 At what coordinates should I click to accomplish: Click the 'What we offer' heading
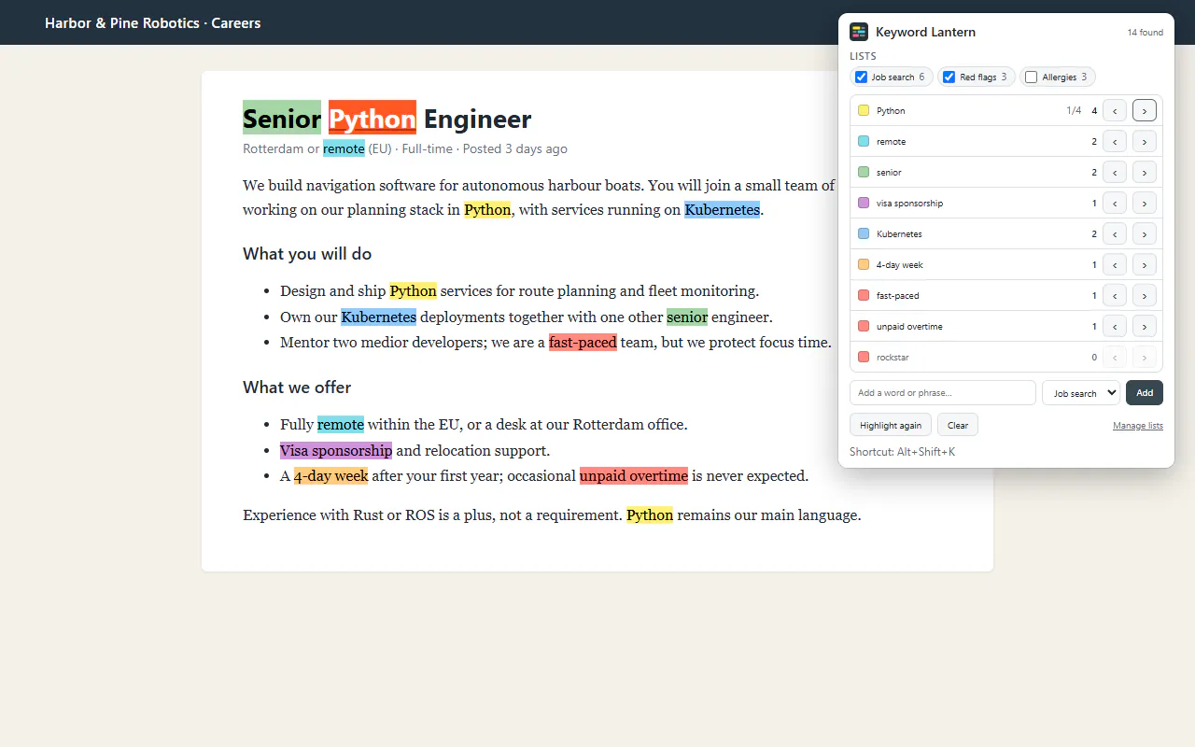(297, 388)
